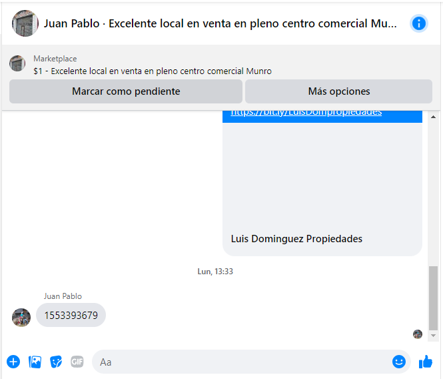Attach a photo using the image icon

[x=35, y=362]
